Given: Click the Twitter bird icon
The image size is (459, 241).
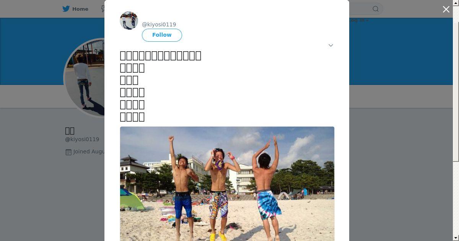Looking at the screenshot, I should 66,9.
